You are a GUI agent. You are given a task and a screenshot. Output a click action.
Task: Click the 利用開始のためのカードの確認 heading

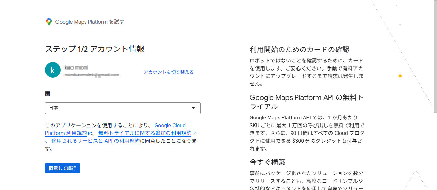[299, 50]
